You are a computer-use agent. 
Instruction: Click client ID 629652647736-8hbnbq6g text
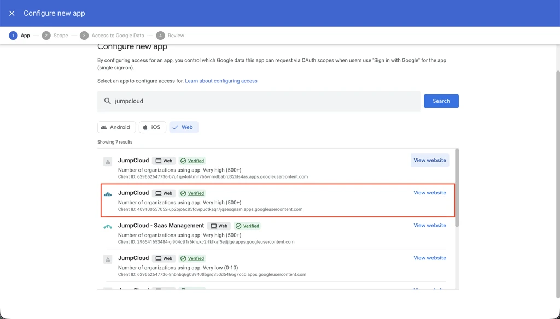click(212, 274)
